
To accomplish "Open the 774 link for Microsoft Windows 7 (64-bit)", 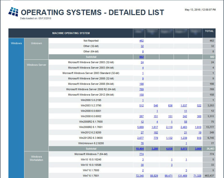I will (141, 154).
